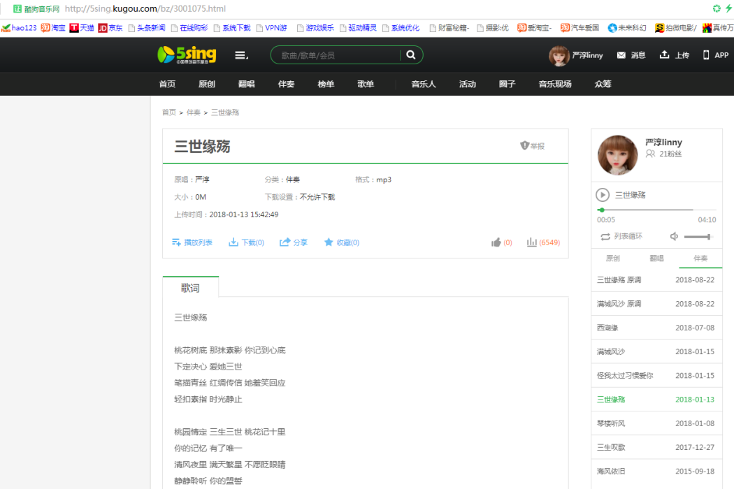Open 京东 bookmark
Viewport: 734px width, 489px height.
click(110, 28)
